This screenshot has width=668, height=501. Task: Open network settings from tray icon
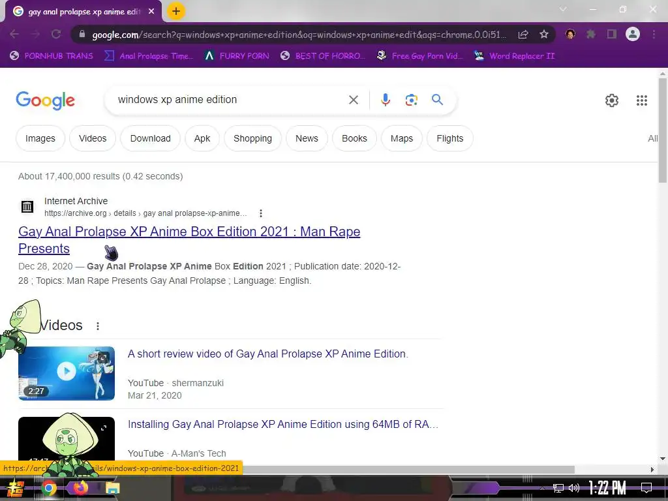(558, 488)
